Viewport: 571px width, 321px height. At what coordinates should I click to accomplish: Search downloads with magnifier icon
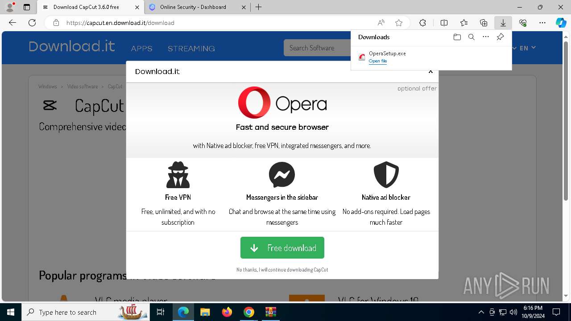471,37
